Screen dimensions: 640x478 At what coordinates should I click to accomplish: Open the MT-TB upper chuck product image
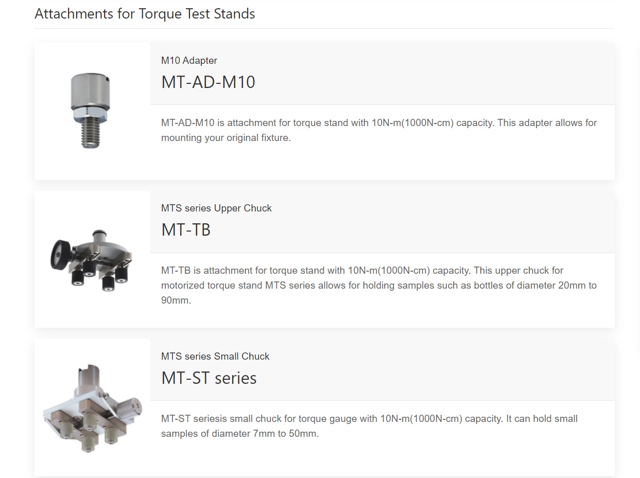pyautogui.click(x=92, y=259)
